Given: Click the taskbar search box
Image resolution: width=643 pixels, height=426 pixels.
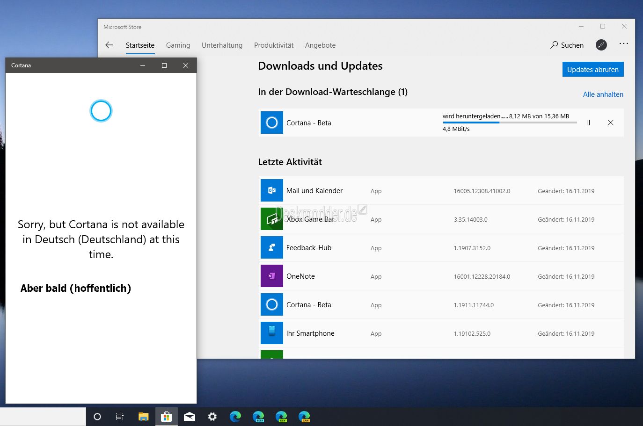Looking at the screenshot, I should (x=43, y=417).
